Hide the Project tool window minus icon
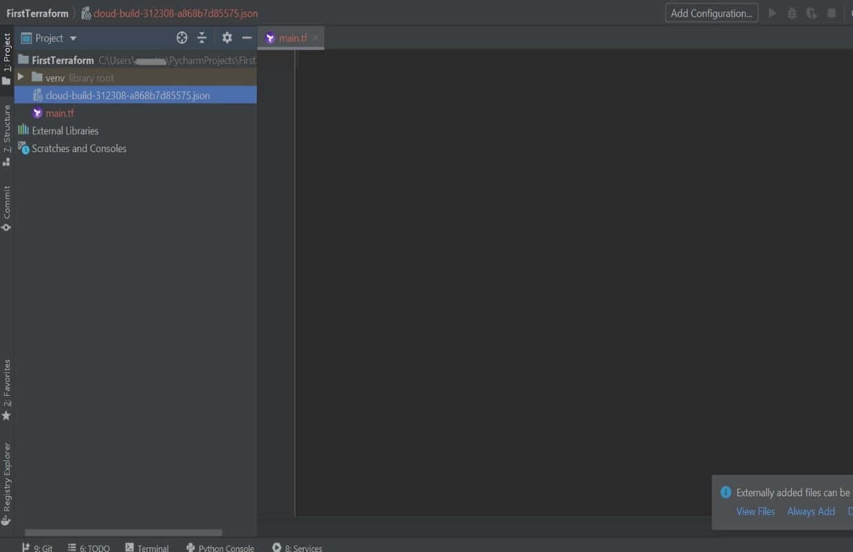The image size is (853, 552). (x=246, y=38)
